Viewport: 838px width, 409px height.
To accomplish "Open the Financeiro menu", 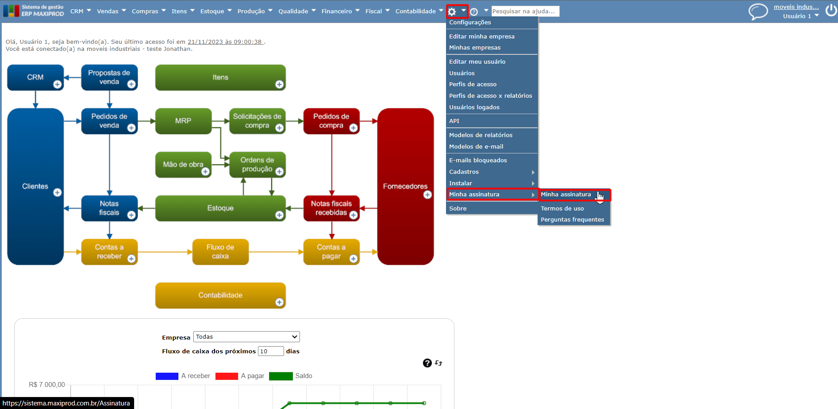I will pos(340,11).
